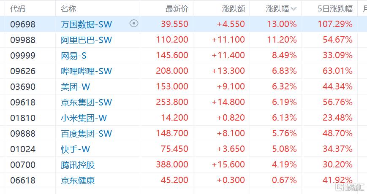The width and height of the screenshot is (367, 194).
Task: Open the 哔哩哔哩-SW stock link
Action: (x=87, y=71)
